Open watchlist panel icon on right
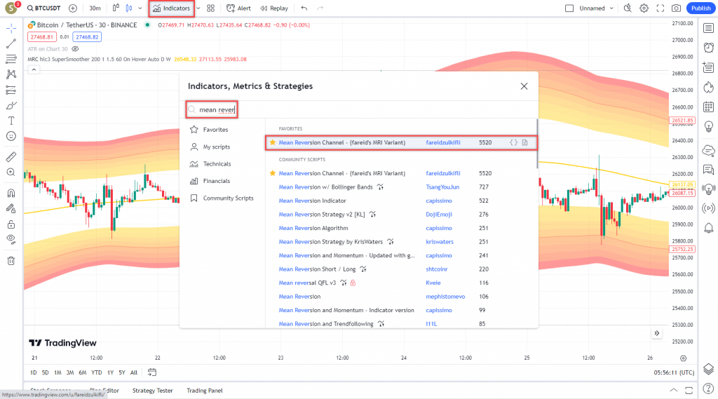The height and width of the screenshot is (399, 718). click(x=708, y=29)
